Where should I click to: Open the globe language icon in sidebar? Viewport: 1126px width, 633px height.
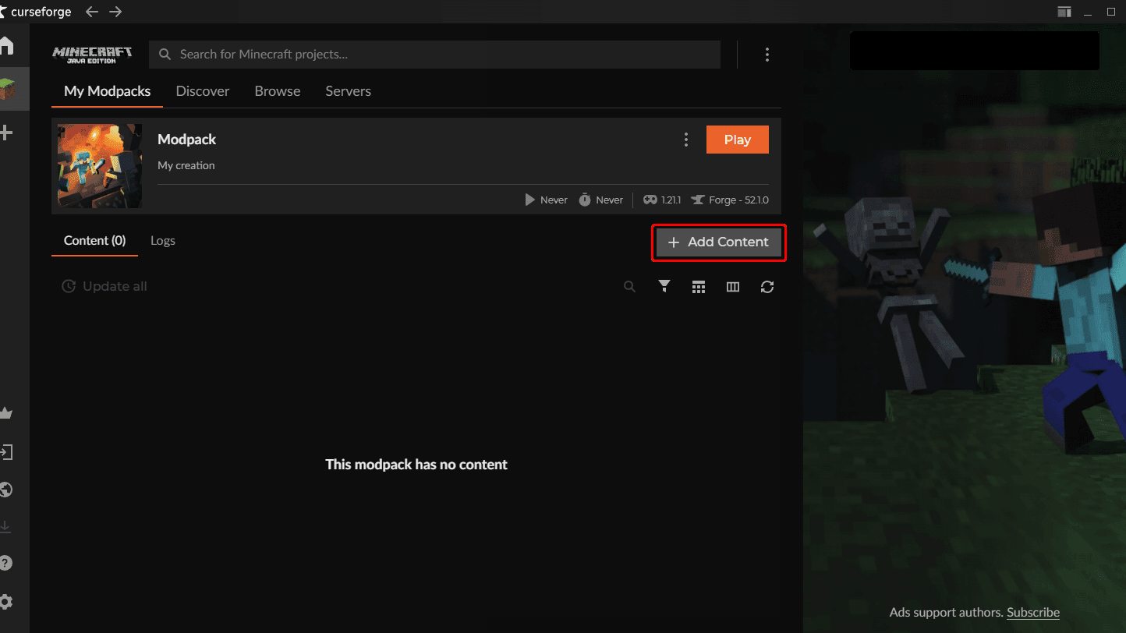pos(6,490)
